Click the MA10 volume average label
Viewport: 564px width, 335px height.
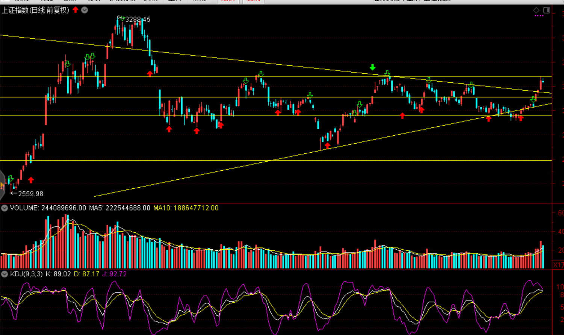click(x=186, y=208)
